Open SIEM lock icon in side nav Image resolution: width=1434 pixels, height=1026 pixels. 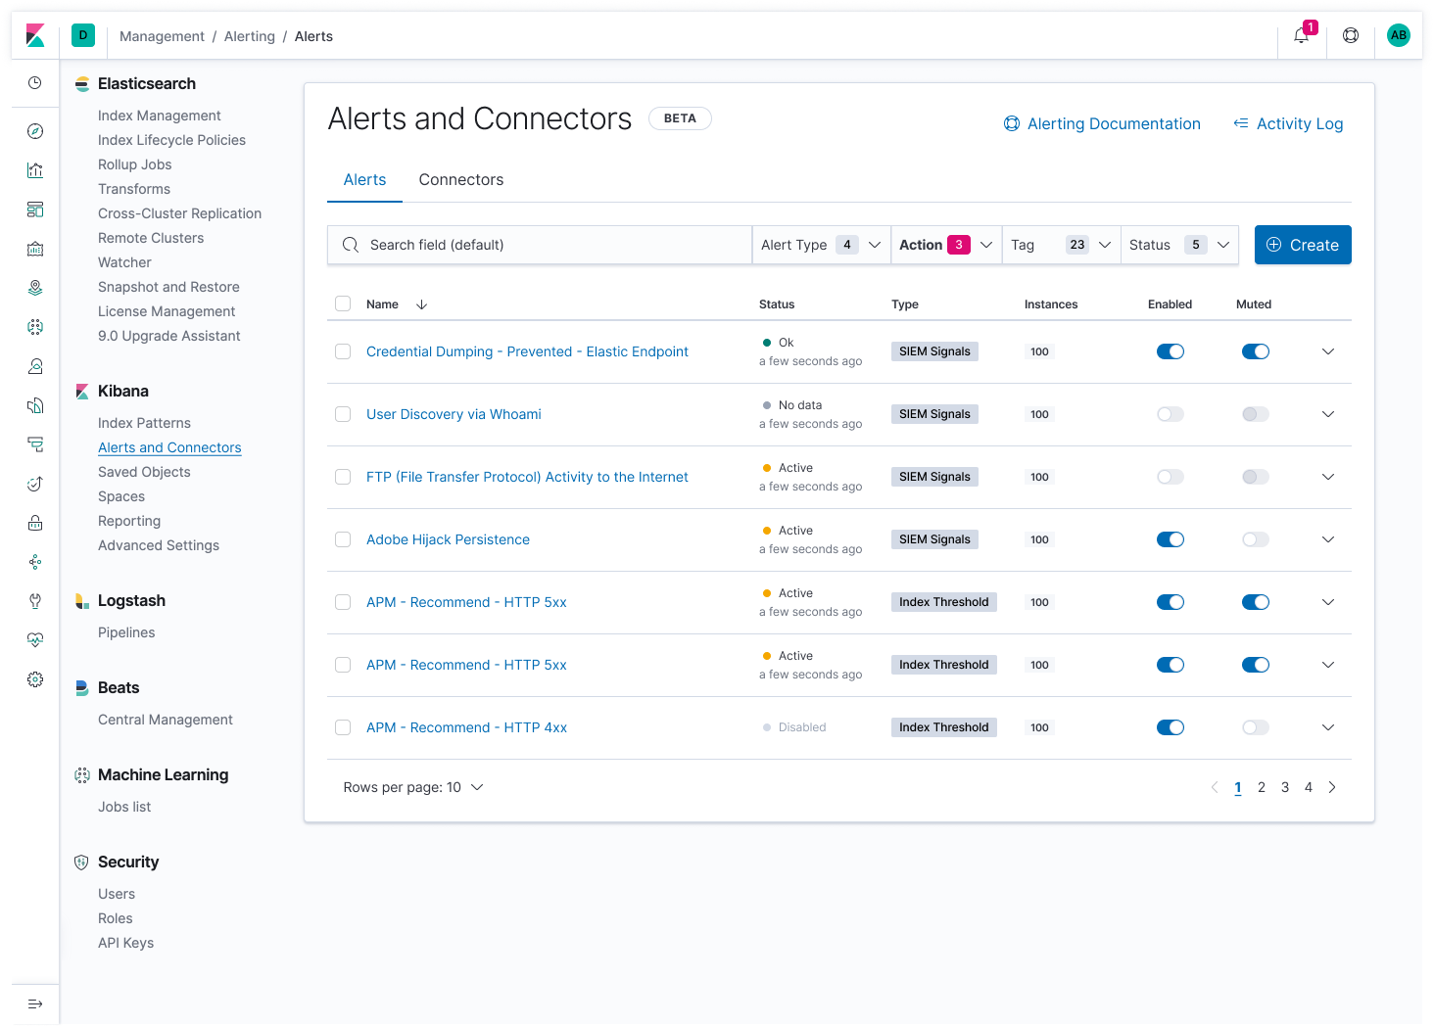pyautogui.click(x=35, y=523)
